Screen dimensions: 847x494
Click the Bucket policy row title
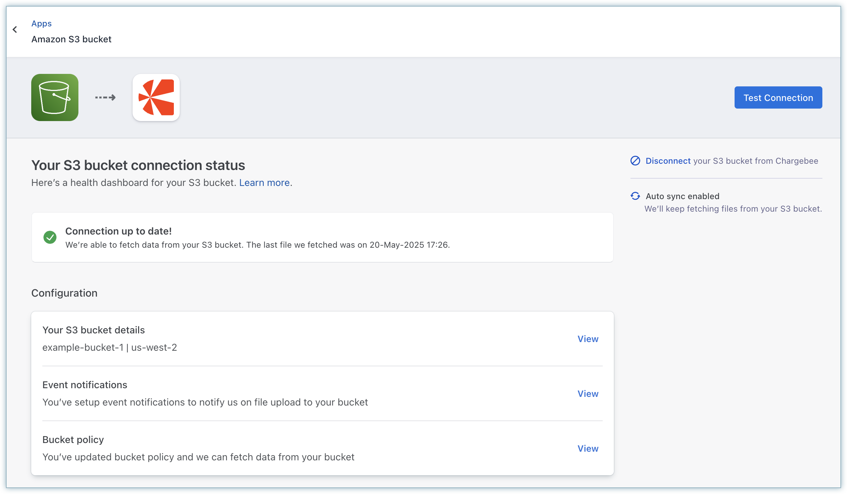pos(73,440)
